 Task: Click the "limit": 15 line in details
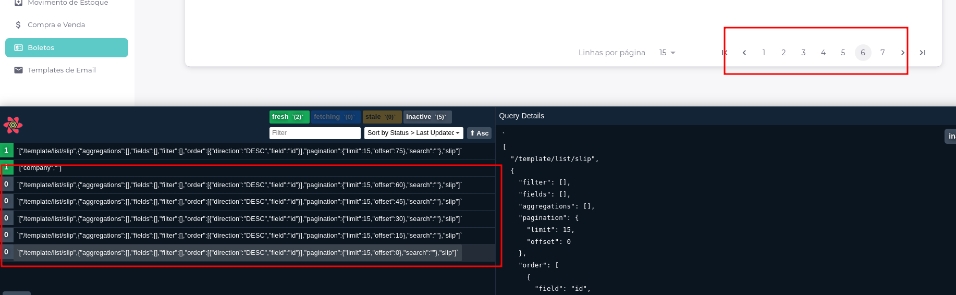(x=550, y=230)
